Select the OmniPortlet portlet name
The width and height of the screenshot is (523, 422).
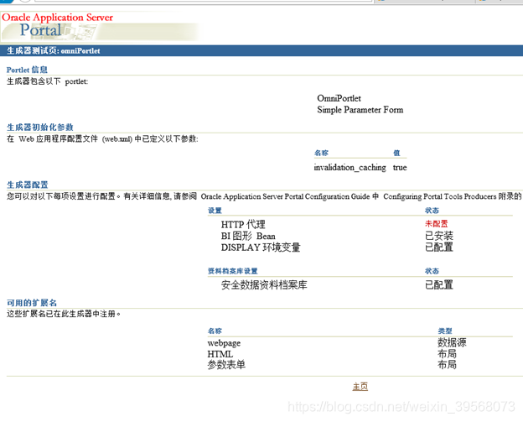[x=339, y=98]
